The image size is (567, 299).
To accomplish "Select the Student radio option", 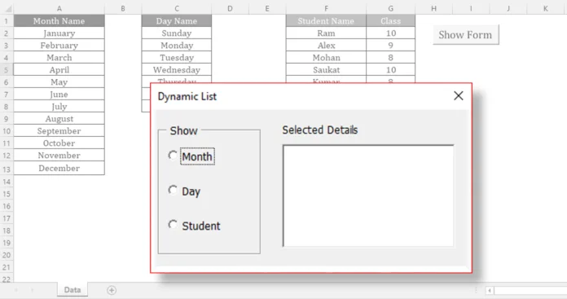I will click(173, 225).
